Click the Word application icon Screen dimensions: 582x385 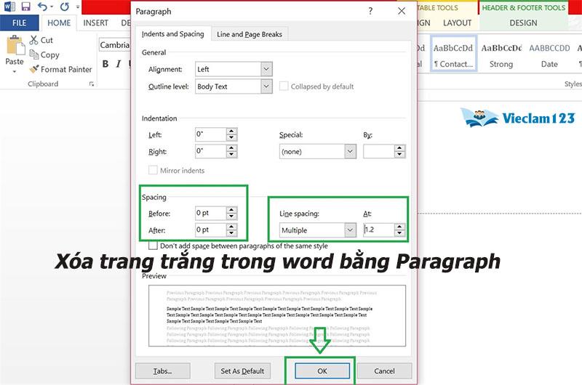coord(9,7)
